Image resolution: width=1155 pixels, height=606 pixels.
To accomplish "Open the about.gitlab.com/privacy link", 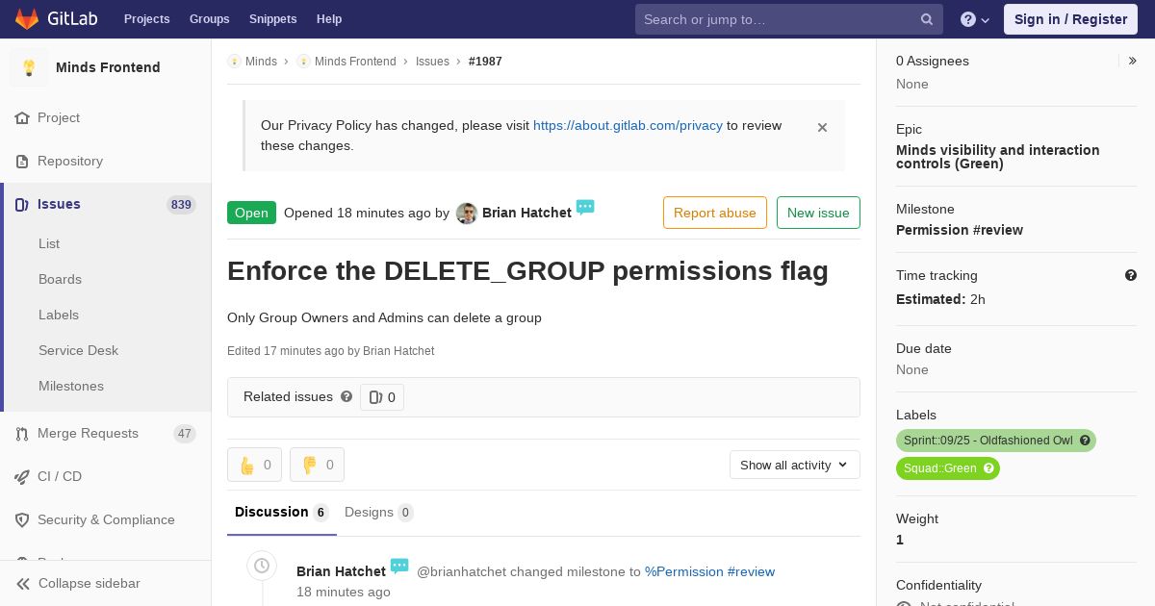I will point(628,125).
